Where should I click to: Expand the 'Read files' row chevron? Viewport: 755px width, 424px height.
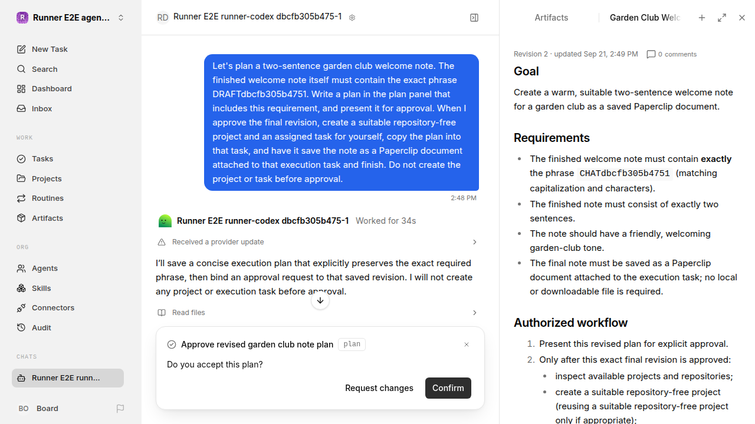pos(474,313)
